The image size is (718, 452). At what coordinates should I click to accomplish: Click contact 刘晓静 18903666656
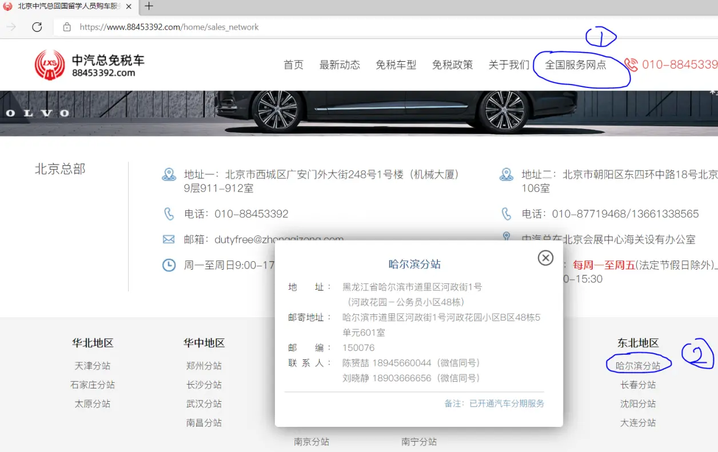pos(412,378)
